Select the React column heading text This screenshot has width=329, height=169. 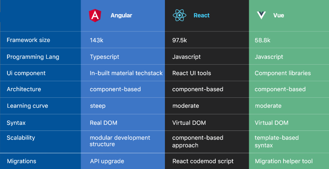point(201,15)
